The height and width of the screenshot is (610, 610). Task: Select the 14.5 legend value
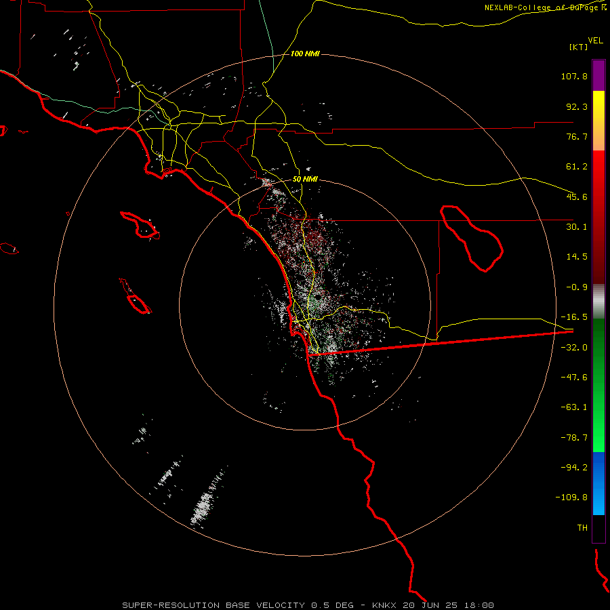point(577,257)
